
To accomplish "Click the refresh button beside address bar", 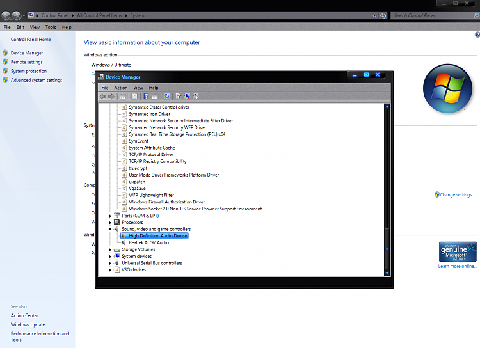I will 383,15.
